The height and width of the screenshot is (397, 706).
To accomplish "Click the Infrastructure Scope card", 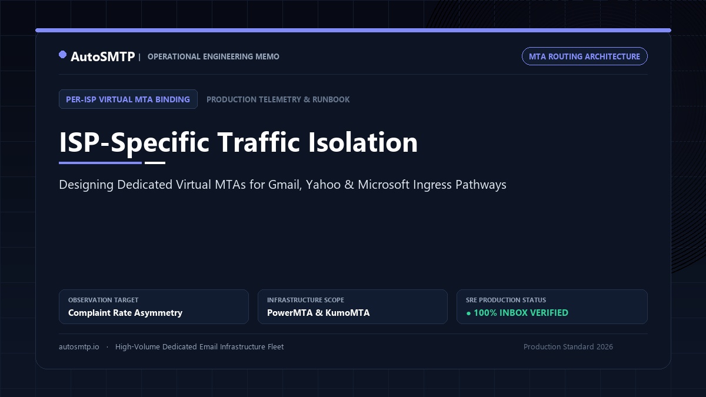I will (352, 306).
